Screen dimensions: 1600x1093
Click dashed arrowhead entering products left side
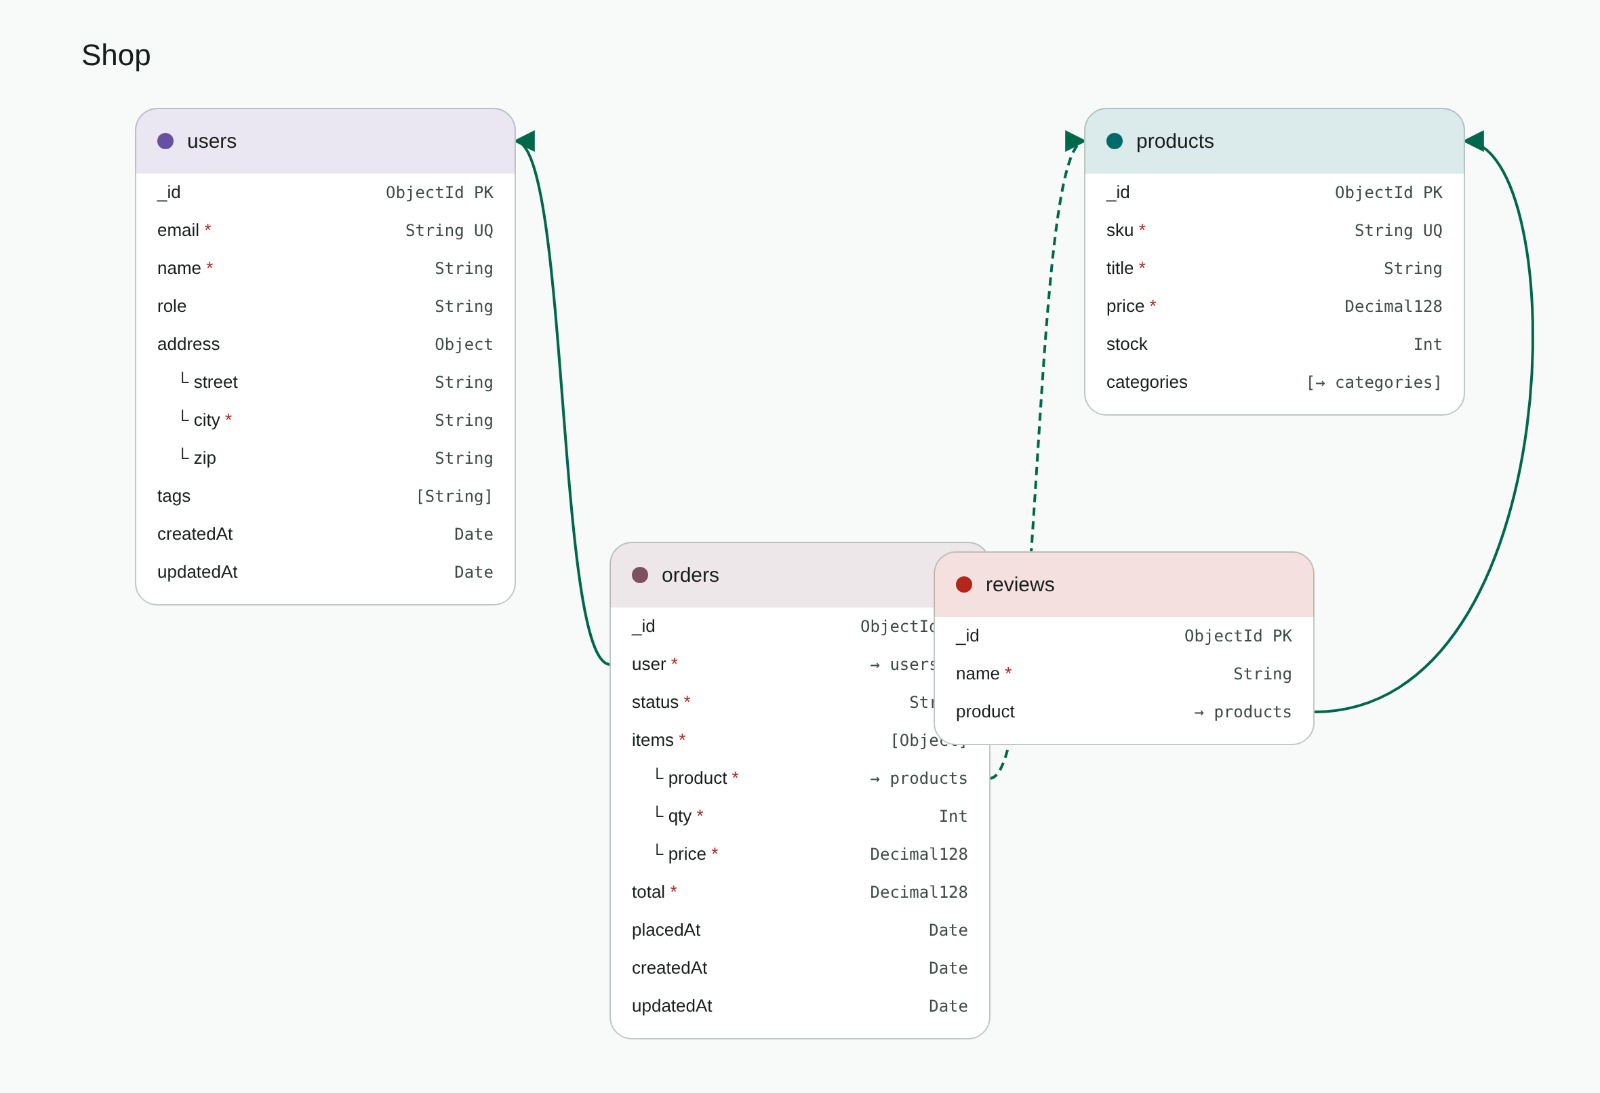(1075, 141)
